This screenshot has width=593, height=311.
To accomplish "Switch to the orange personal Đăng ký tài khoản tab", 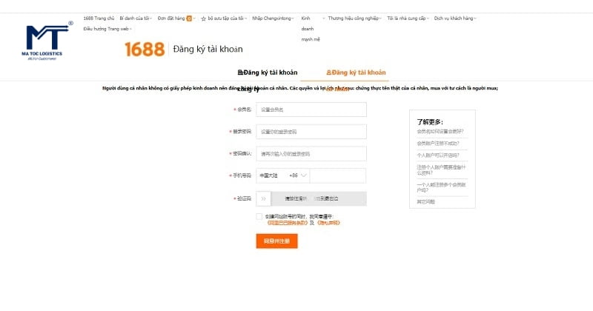I will pyautogui.click(x=356, y=73).
